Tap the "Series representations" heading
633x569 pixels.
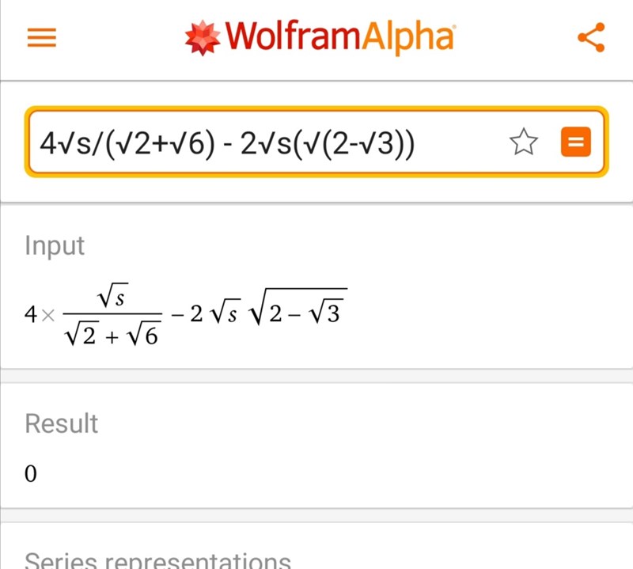coord(157,560)
